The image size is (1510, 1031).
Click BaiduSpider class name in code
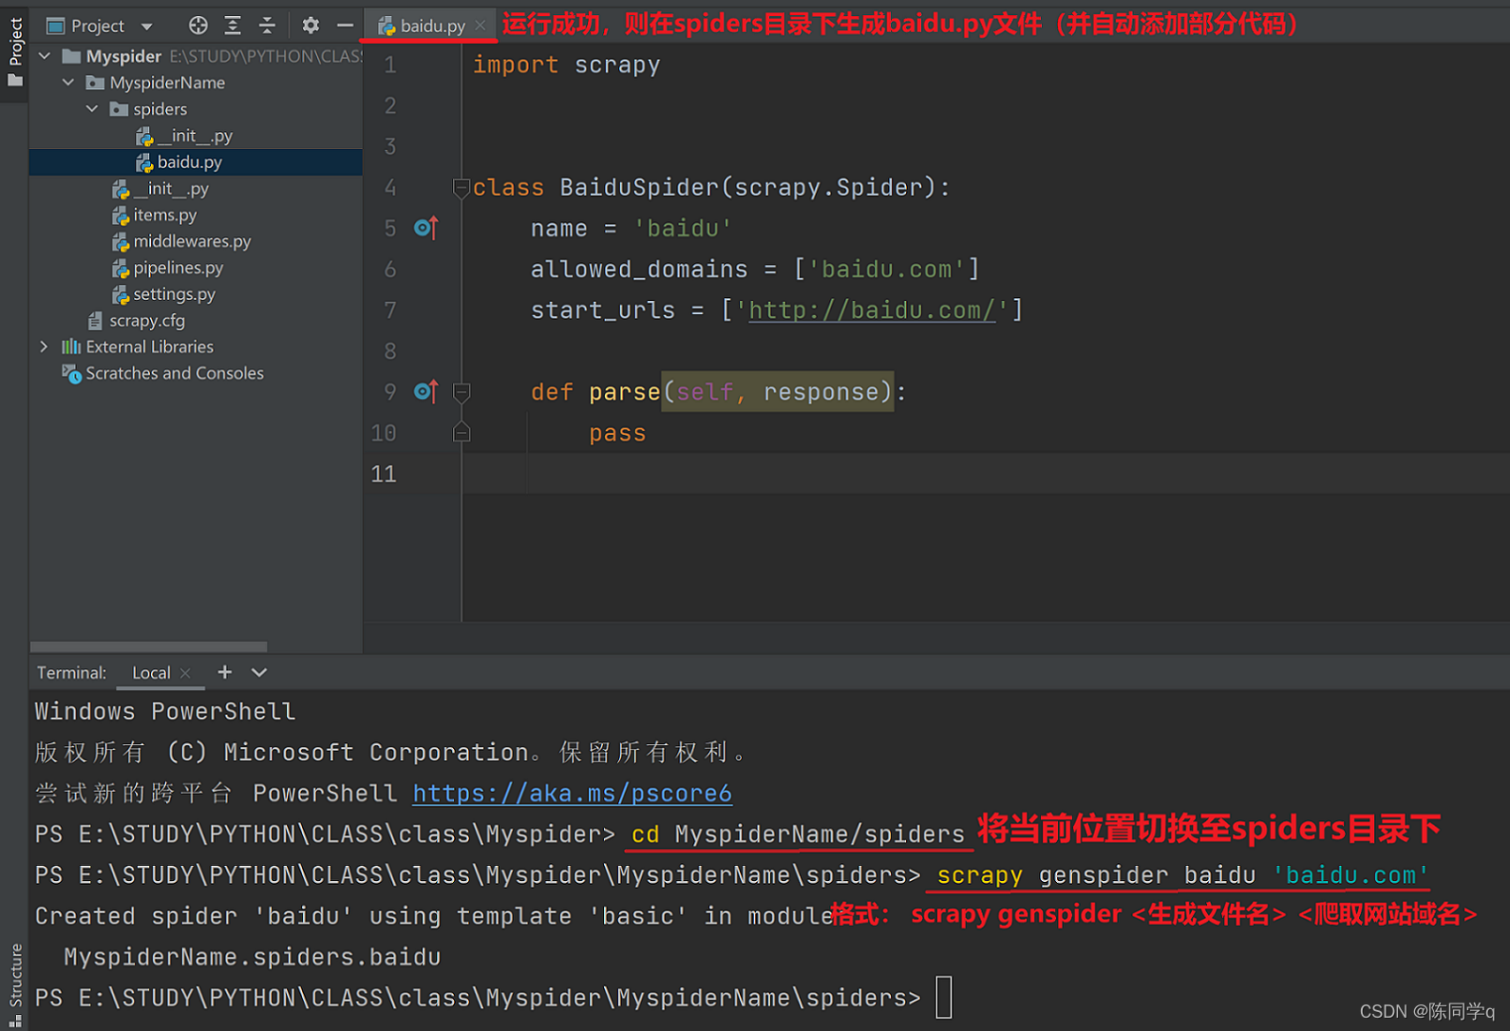(640, 187)
